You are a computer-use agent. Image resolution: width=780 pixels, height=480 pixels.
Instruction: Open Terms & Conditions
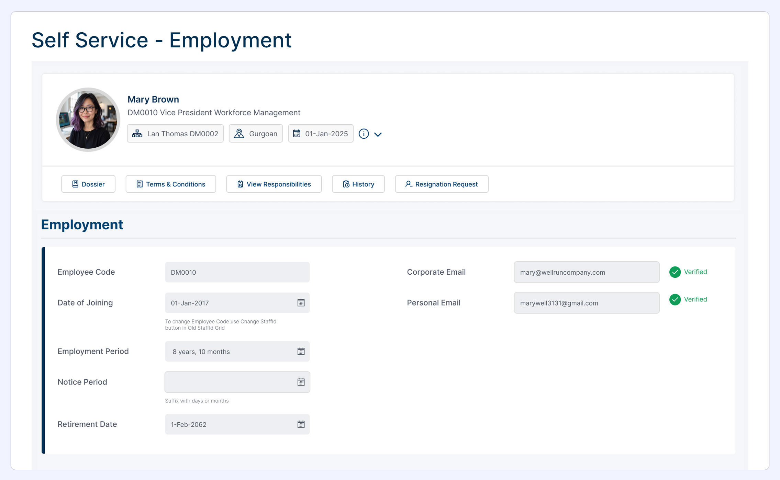(171, 184)
